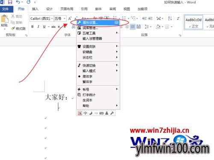Open the clipboard group dialog launcher
The image size is (214, 160).
(26, 35)
